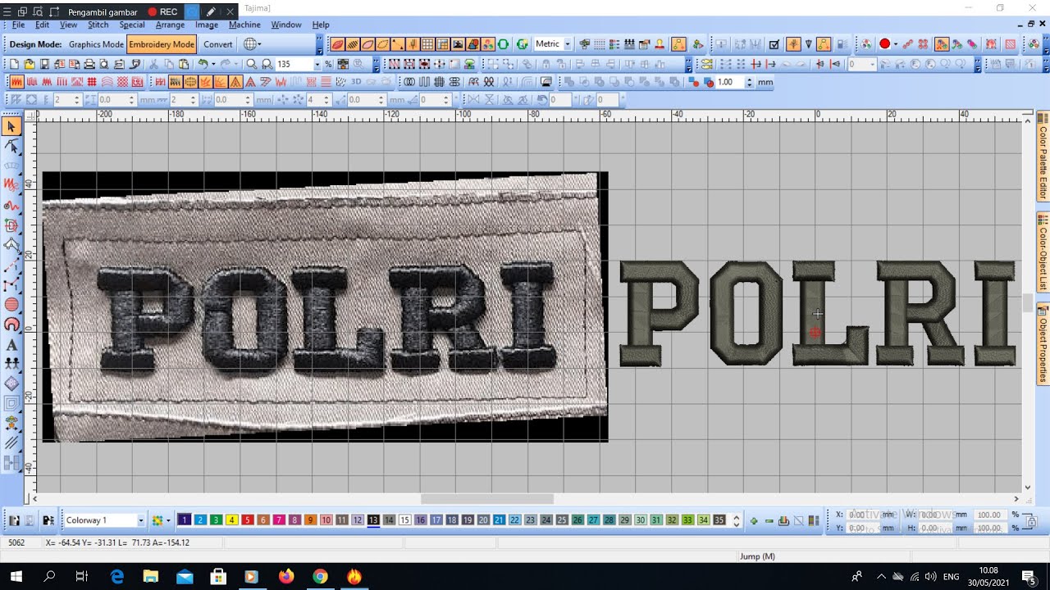
Task: Click the red record circle in the toolbar
Action: coord(885,44)
